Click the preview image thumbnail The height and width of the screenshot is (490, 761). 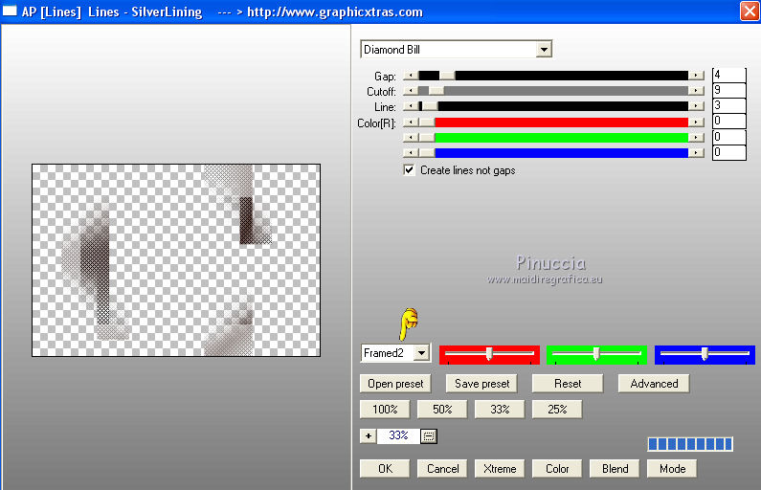point(176,260)
